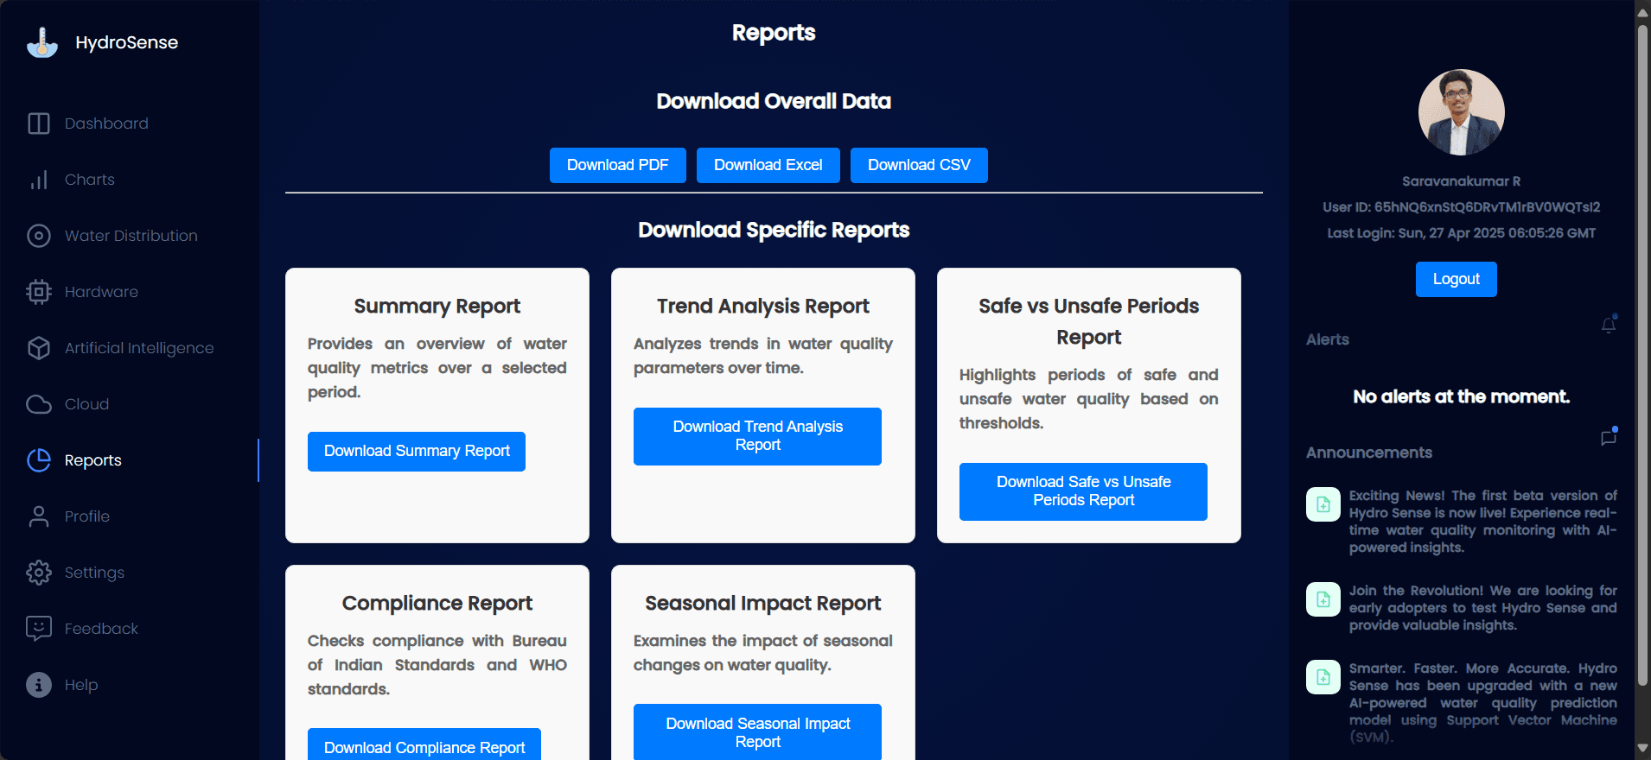Open the Help page
Screen dimensions: 1651x760
(130, 685)
